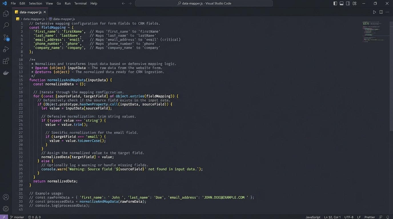Toggle the secondary side bar layout button
The height and width of the screenshot is (219, 393).
coord(348,3)
